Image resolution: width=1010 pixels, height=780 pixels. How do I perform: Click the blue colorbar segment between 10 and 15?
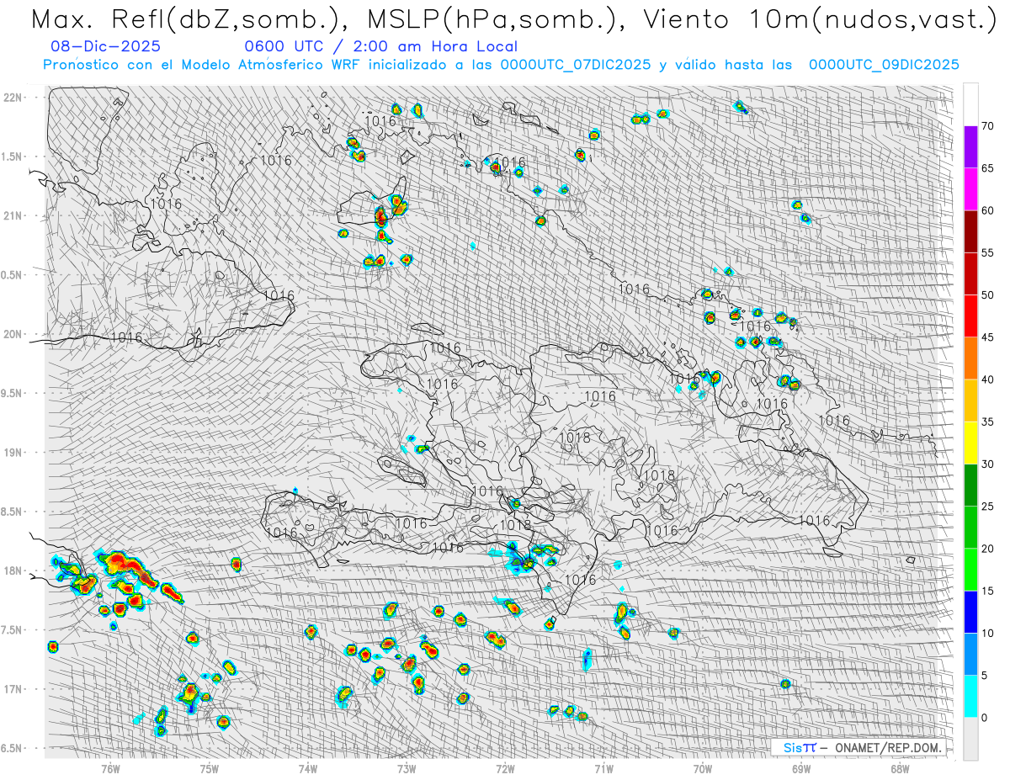(x=970, y=612)
